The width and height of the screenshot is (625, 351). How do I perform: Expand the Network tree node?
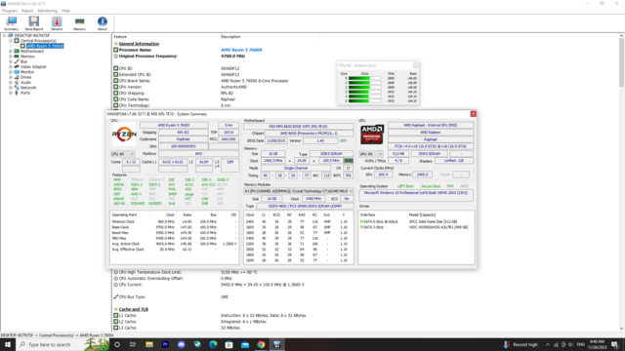[11, 88]
